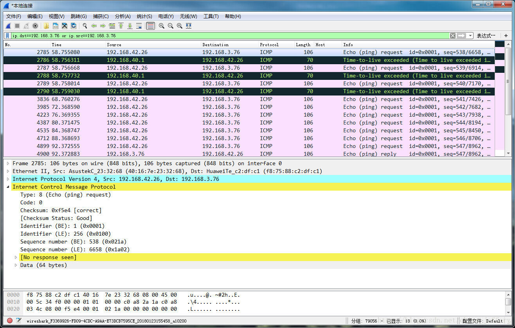Click the zoom in toolbar icon

point(161,26)
